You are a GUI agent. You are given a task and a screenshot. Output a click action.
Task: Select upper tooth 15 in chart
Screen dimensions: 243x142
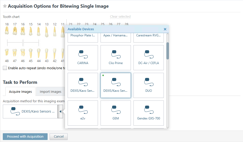31,31
